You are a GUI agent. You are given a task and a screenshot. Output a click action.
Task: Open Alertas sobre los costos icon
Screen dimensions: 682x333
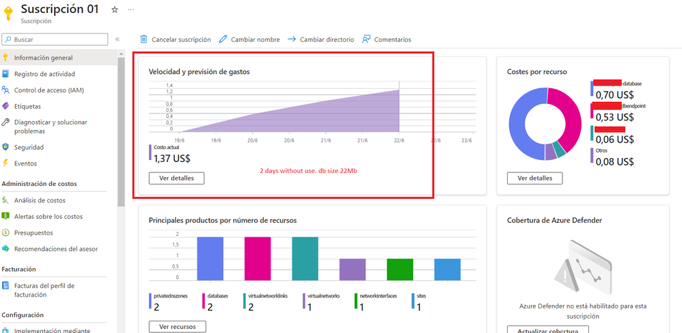(x=5, y=216)
